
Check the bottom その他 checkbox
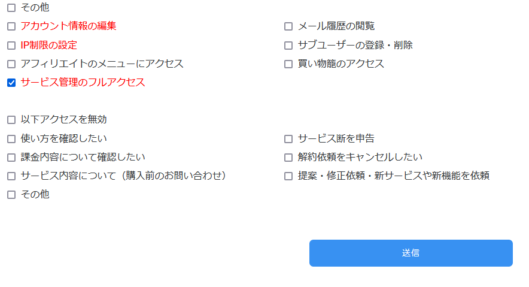point(11,195)
